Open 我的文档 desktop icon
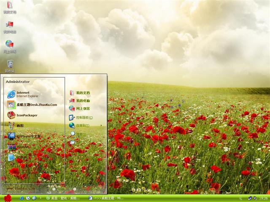This screenshot has width=270, height=202. coord(10,8)
